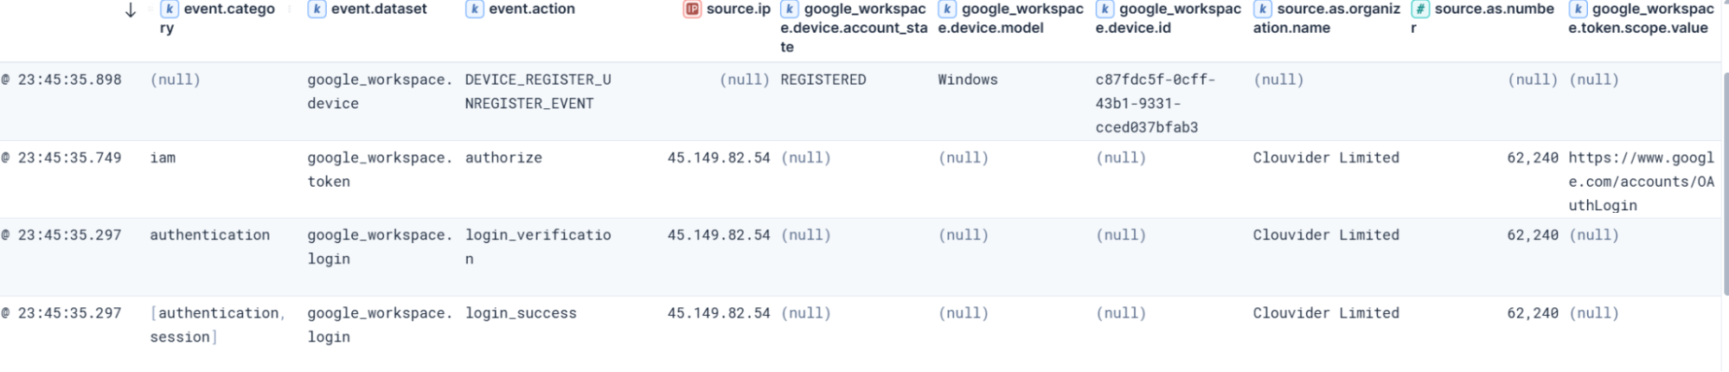Image resolution: width=1729 pixels, height=372 pixels.
Task: Open the device.account_state column header
Action: 854,28
